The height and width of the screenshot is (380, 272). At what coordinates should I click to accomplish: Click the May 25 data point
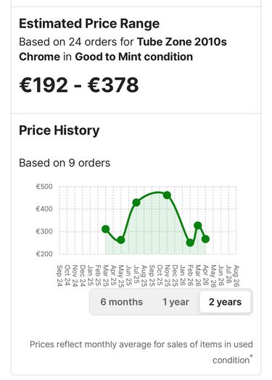point(121,240)
